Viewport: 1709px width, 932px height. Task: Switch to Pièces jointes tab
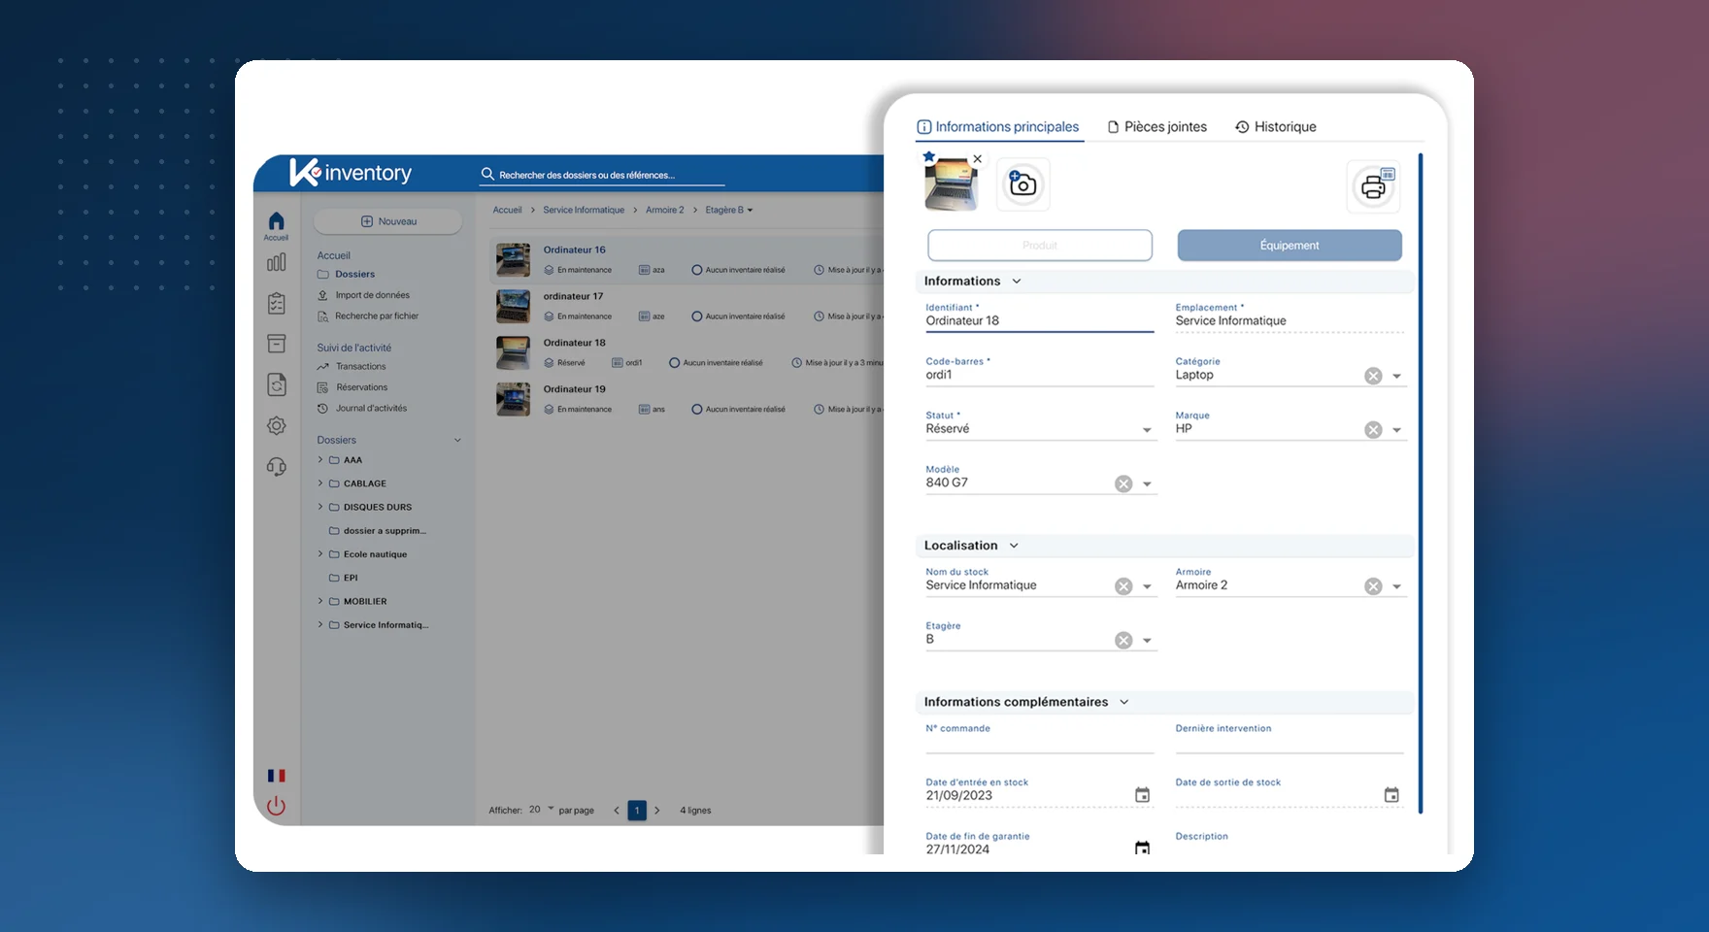[x=1157, y=127]
